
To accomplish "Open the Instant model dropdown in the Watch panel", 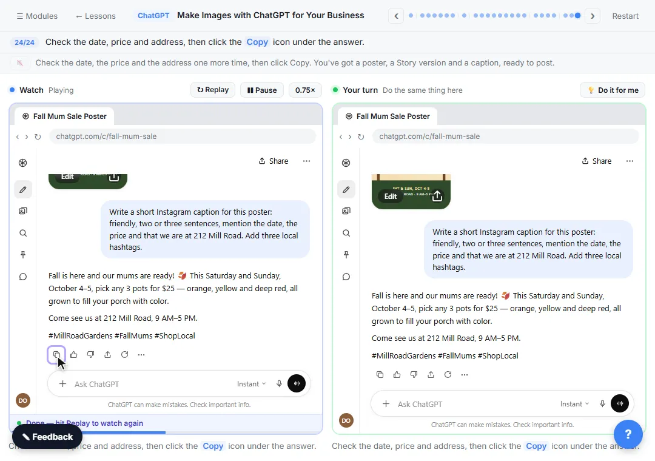I will pyautogui.click(x=251, y=384).
